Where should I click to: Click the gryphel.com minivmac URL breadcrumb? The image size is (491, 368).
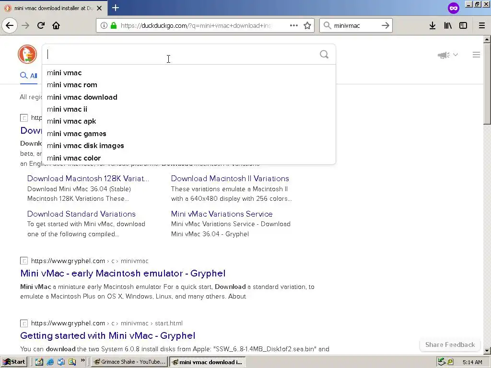90,261
